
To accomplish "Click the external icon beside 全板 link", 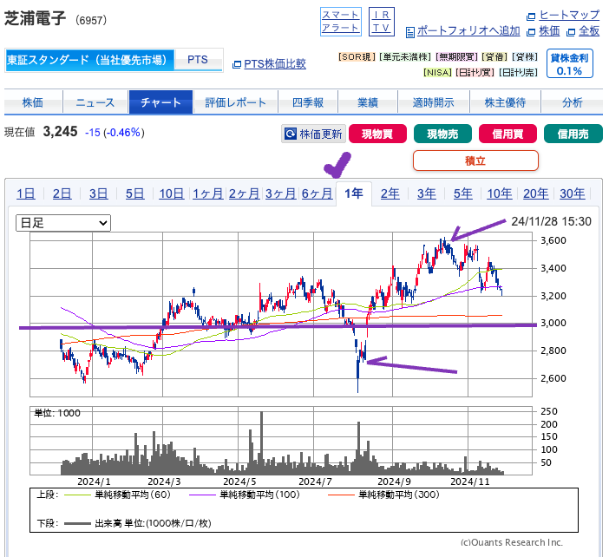I will click(571, 32).
